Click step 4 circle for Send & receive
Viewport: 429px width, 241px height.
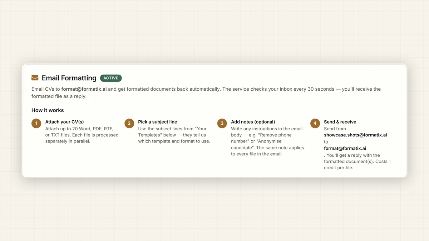point(315,124)
